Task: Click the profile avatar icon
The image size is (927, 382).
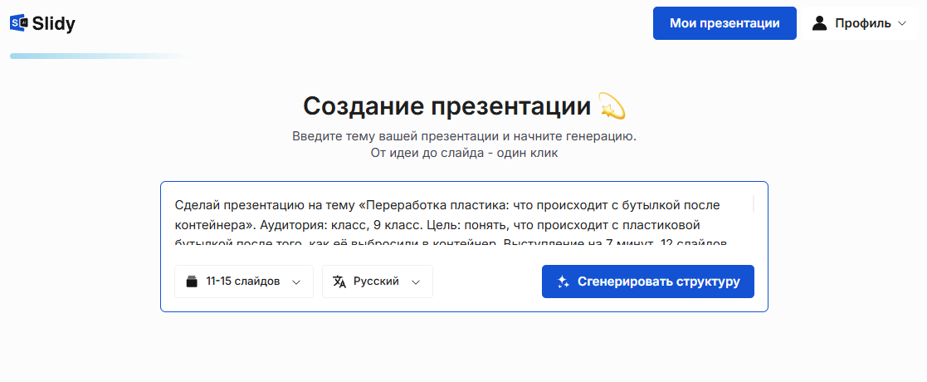Action: pos(819,23)
